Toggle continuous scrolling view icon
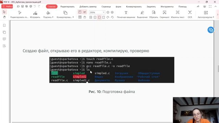This screenshot has height=123, width=219. point(85,12)
